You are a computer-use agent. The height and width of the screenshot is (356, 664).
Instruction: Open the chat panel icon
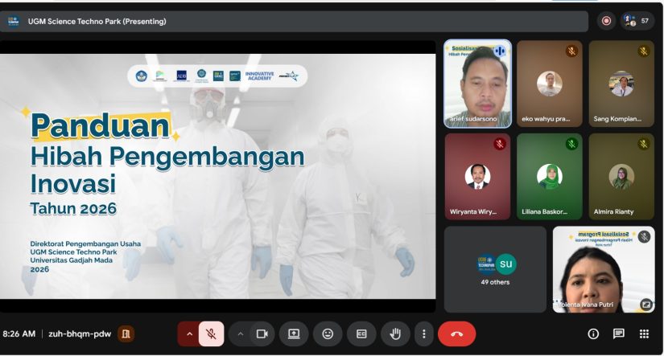coord(618,333)
